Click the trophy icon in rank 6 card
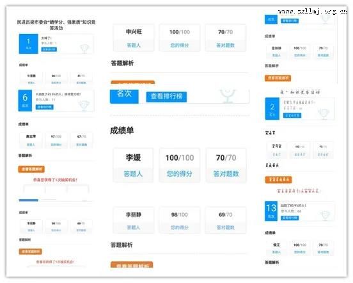Viewport: 353px width, 283px height. pyautogui.click(x=84, y=105)
